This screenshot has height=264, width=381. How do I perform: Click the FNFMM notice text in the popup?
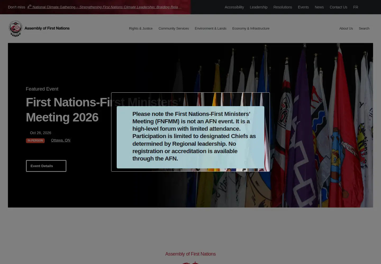coord(194,136)
